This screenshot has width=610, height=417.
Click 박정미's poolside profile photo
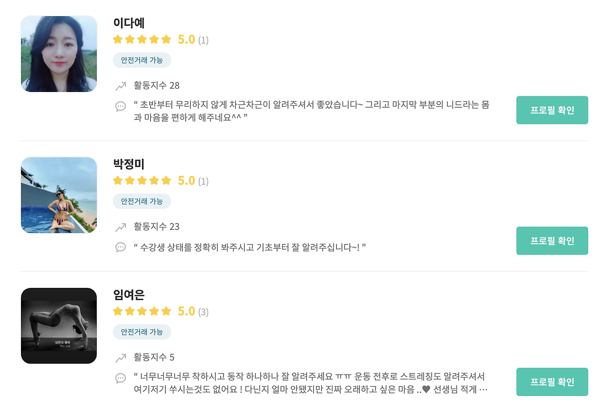[59, 195]
